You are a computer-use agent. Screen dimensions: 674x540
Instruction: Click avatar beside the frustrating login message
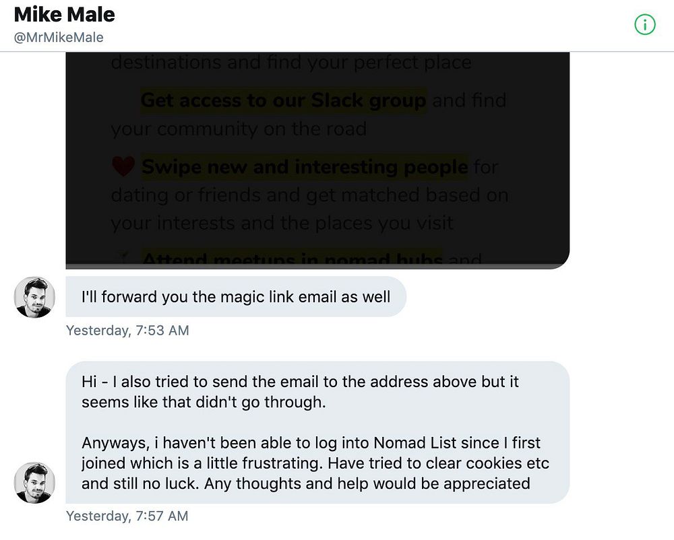[34, 483]
